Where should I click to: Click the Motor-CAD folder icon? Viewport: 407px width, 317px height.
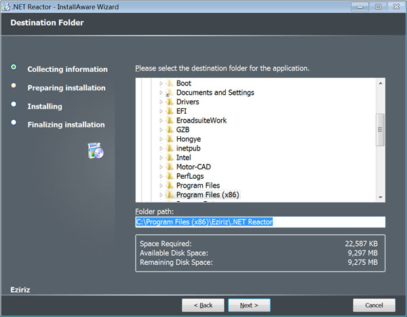tap(170, 167)
